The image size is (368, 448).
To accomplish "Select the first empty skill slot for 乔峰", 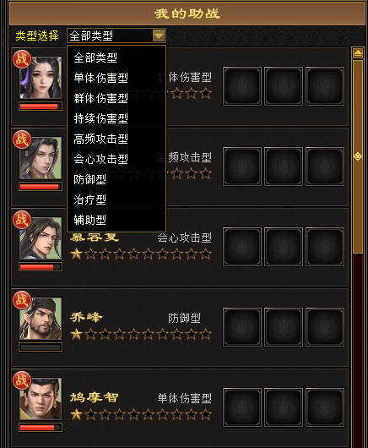I will pos(242,327).
